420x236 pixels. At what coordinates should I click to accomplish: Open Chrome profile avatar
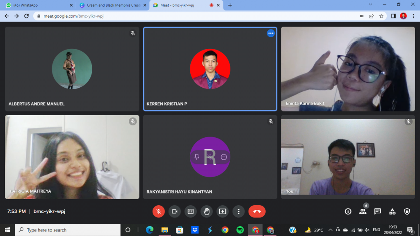(404, 16)
